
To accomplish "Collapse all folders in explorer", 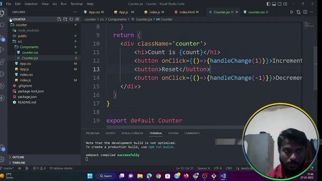I will 77,19.
